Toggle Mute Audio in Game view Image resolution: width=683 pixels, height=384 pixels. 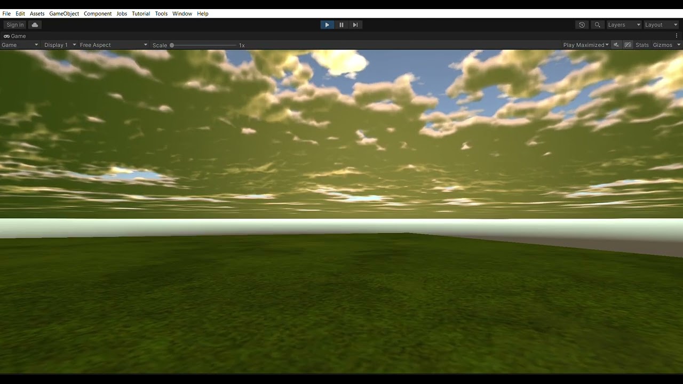pyautogui.click(x=616, y=45)
